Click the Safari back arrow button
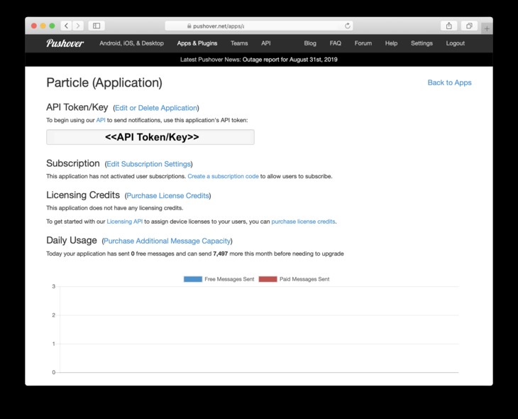Image resolution: width=518 pixels, height=419 pixels. click(66, 26)
